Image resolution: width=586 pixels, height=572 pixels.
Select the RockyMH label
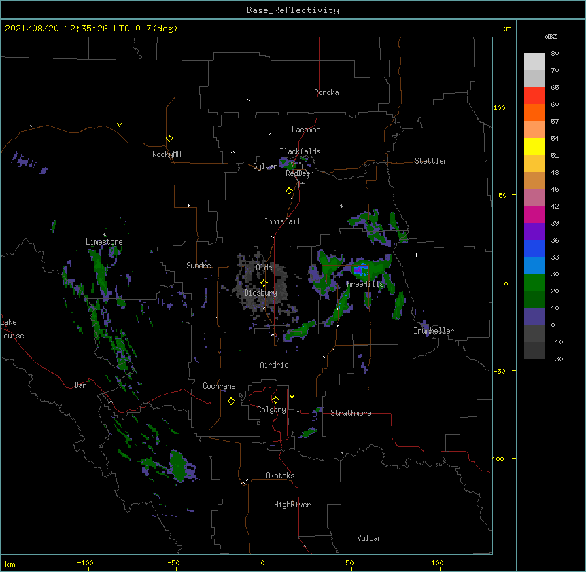click(x=167, y=154)
